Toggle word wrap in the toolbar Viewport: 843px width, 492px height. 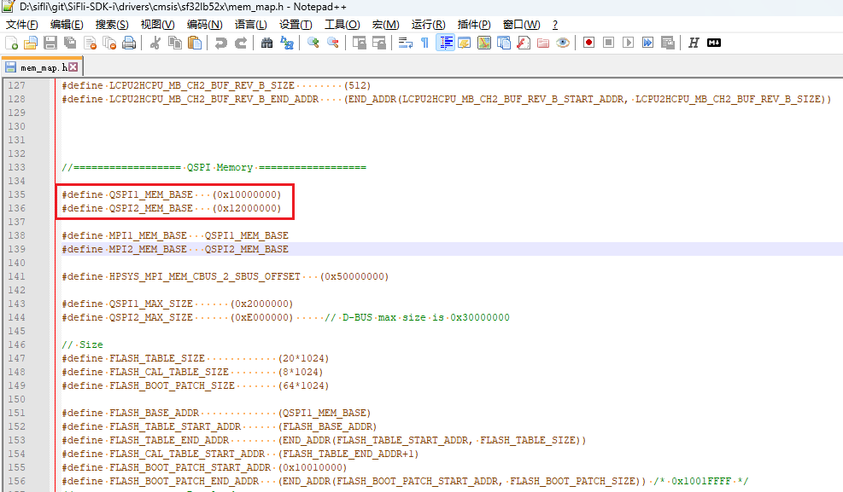click(406, 43)
